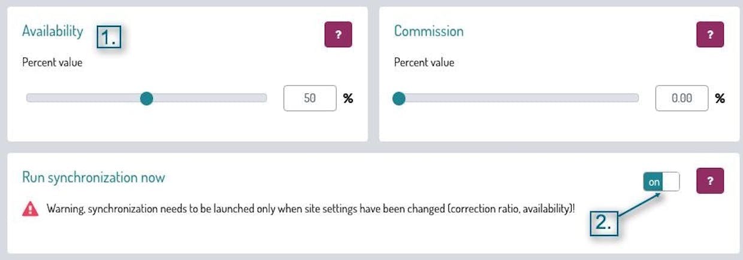Focus the Availability percent input showing 50
Viewport: 743px width, 260px height.
click(310, 98)
